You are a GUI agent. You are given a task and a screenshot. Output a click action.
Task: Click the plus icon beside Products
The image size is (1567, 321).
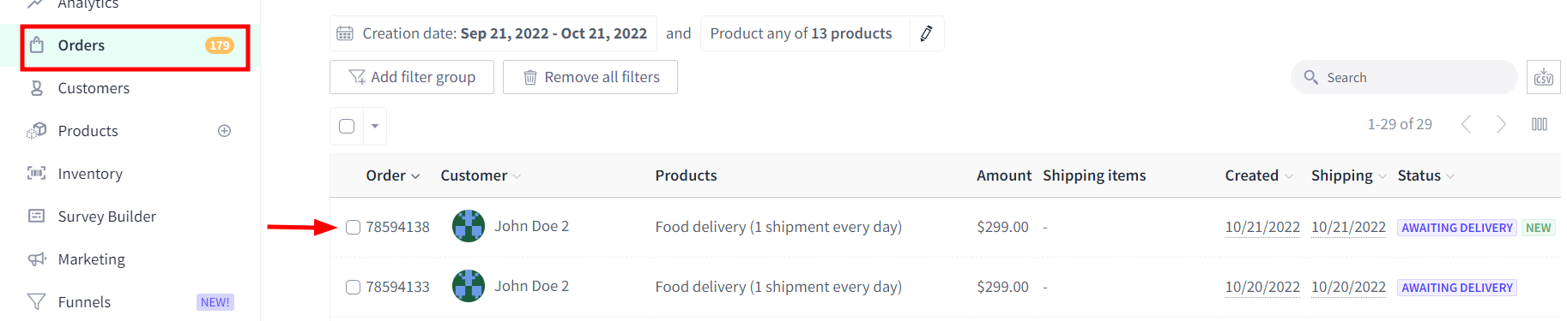click(x=225, y=131)
